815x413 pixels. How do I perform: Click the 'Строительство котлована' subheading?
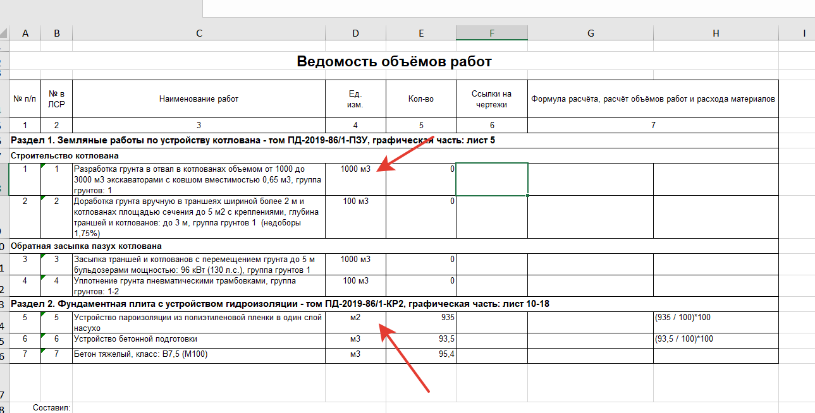point(394,155)
